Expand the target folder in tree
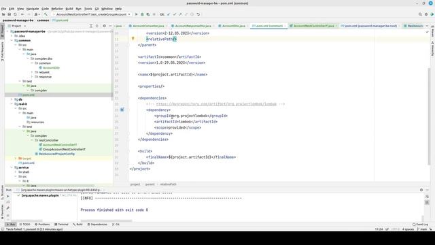435x245 pixels. click(x=16, y=159)
